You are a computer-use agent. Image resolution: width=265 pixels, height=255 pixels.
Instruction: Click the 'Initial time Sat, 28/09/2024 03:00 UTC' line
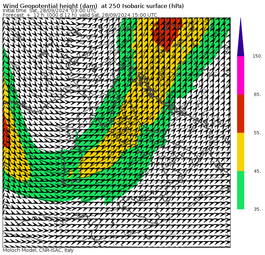pos(50,10)
